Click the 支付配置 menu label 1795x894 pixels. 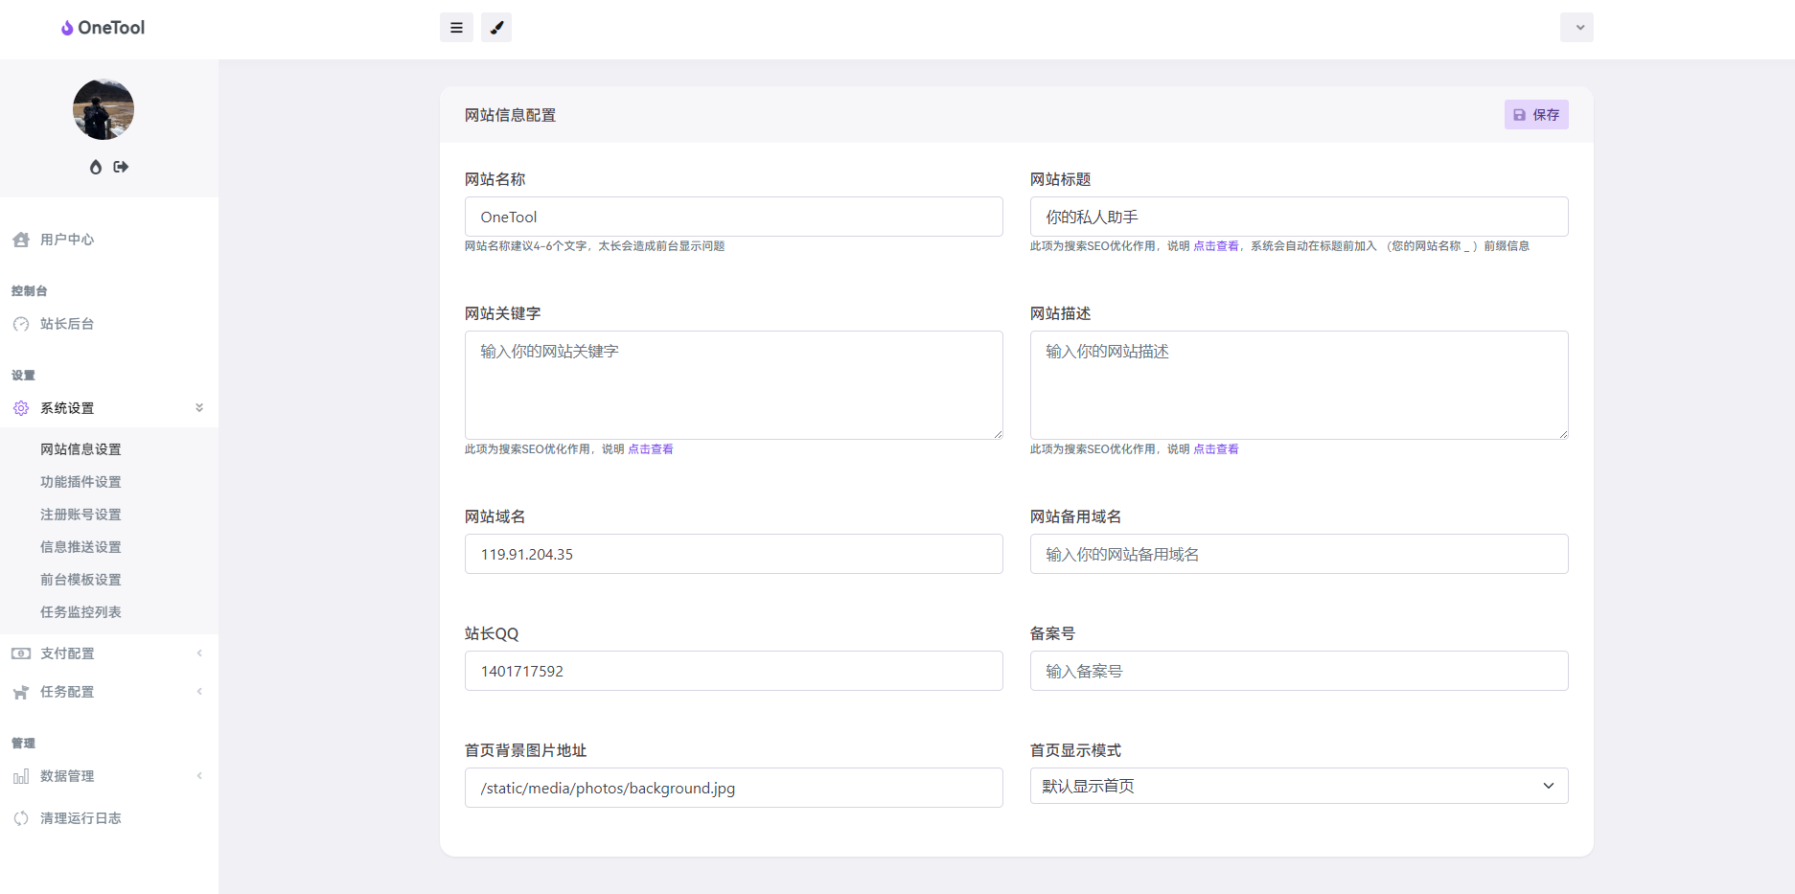(x=67, y=653)
